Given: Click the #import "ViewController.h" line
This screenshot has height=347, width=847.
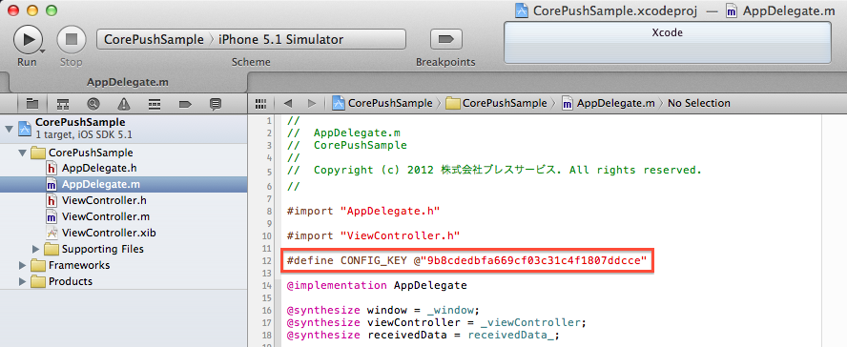Looking at the screenshot, I should pos(373,235).
